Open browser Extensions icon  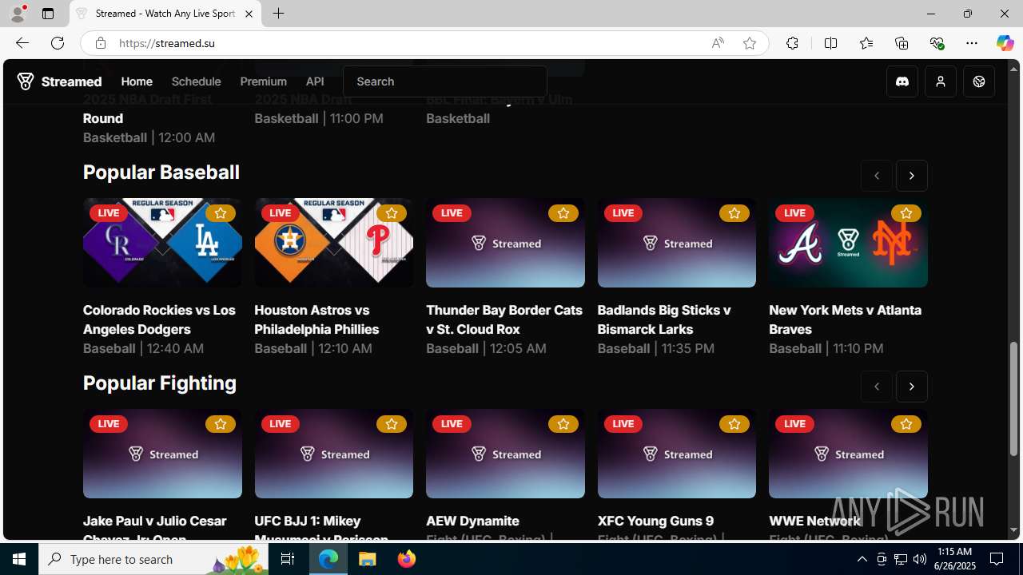pyautogui.click(x=792, y=43)
